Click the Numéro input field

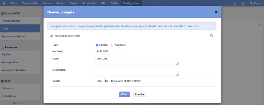(x=111, y=52)
